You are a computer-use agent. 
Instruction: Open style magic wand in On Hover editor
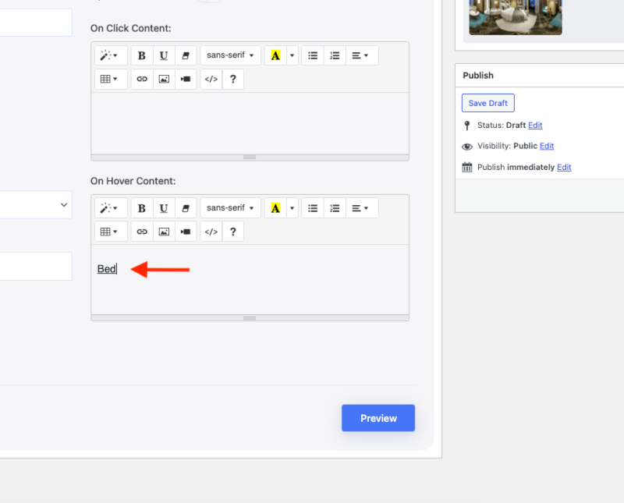[x=111, y=208]
